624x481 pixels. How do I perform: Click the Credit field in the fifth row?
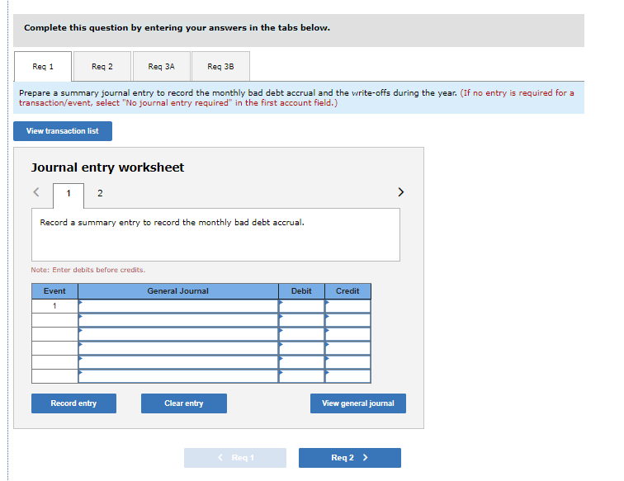347,362
